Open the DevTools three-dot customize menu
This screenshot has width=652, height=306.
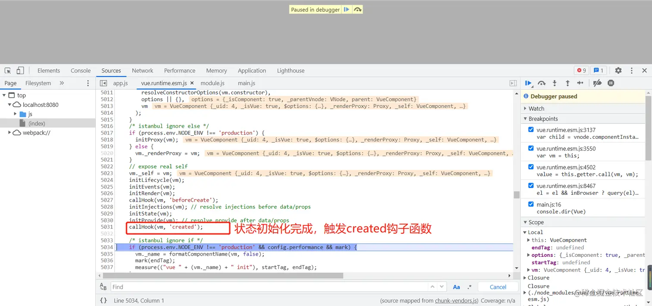[x=631, y=70]
